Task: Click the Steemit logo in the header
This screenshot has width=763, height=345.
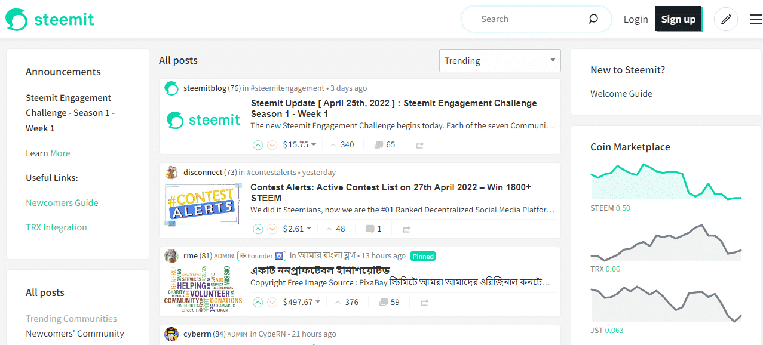Action: [x=50, y=19]
